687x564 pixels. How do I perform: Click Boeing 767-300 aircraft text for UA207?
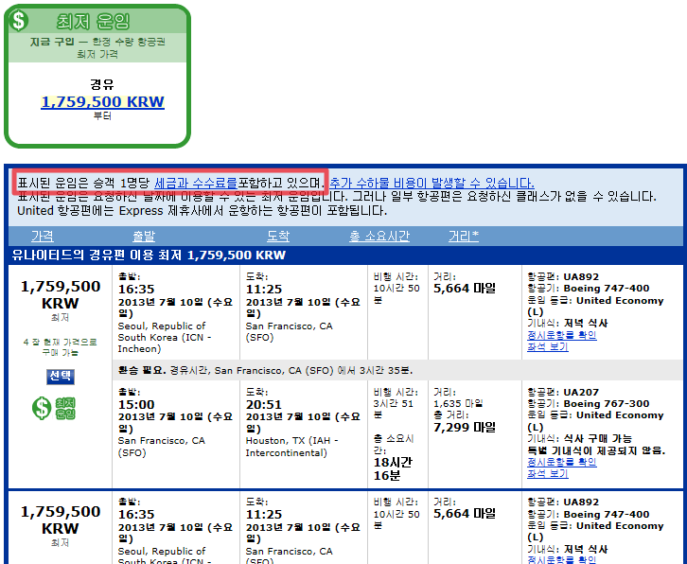[607, 404]
